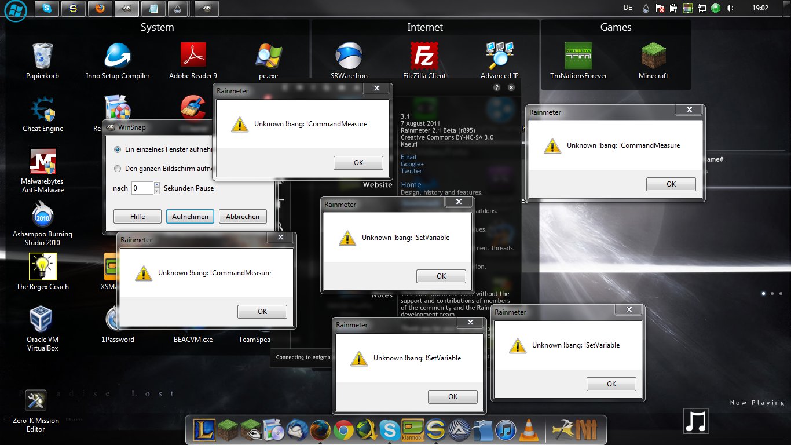This screenshot has width=791, height=445.
Task: Select 'Ein einzelnes Fenster aufnehmen' radio option
Action: click(x=118, y=149)
